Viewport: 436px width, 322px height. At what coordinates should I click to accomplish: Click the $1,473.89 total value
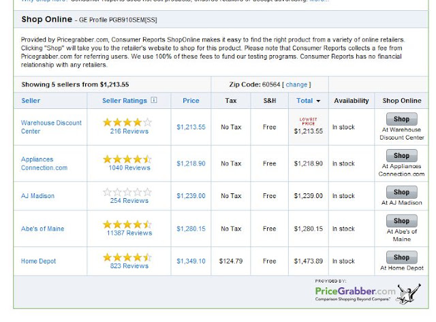point(309,261)
